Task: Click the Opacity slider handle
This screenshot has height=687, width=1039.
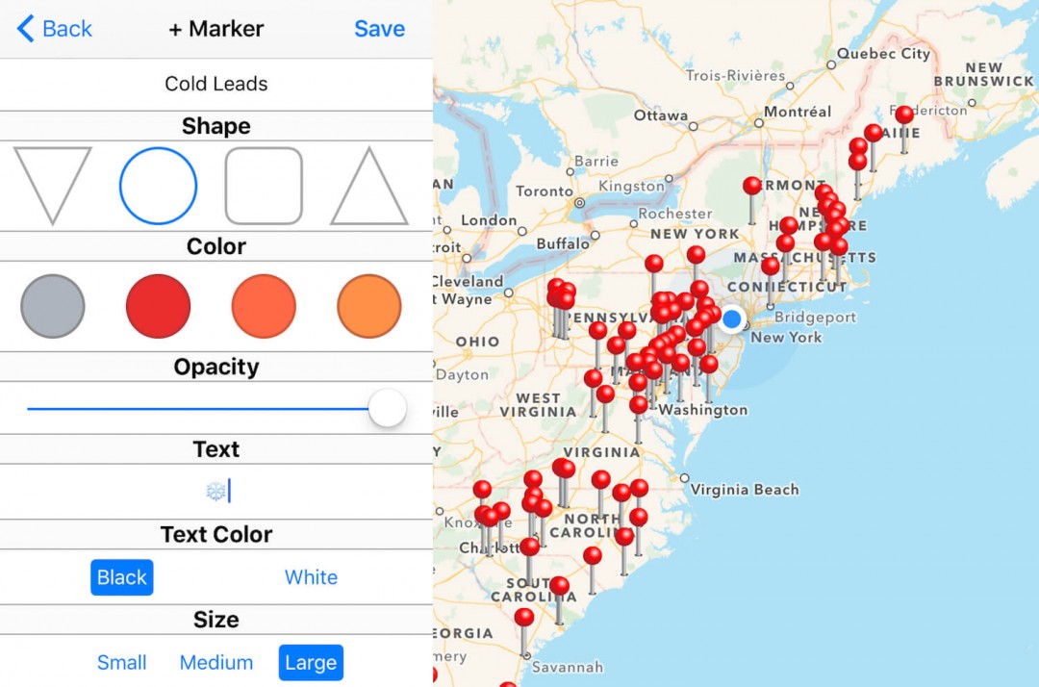Action: coord(388,408)
